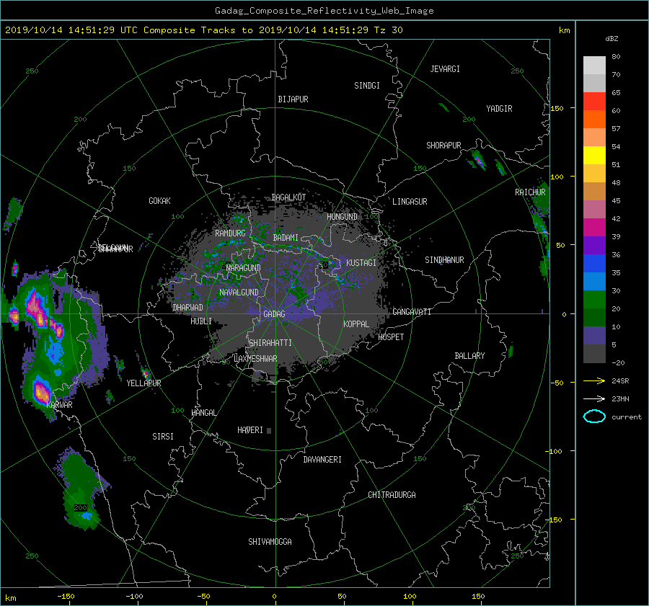The height and width of the screenshot is (606, 649).
Task: Click the GOKAK city label
Action: tap(160, 201)
